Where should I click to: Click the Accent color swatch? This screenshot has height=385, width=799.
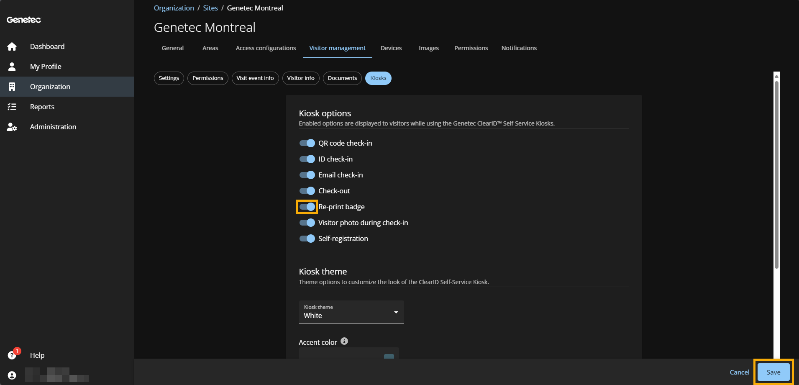click(389, 356)
